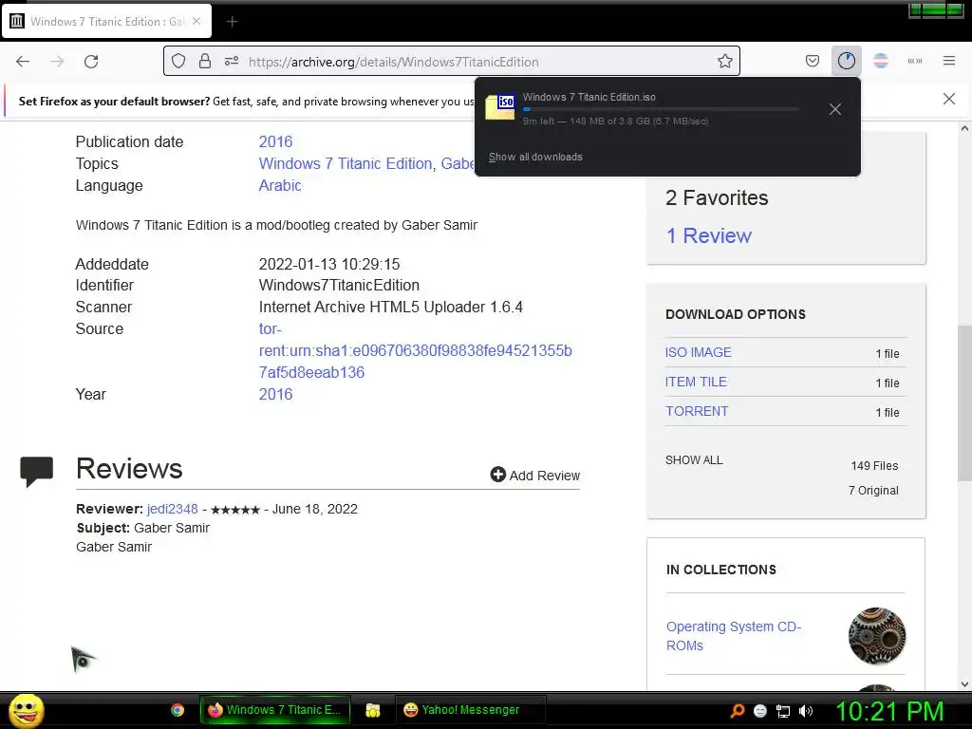972x729 pixels.
Task: Open the 2016 Year link
Action: [275, 394]
